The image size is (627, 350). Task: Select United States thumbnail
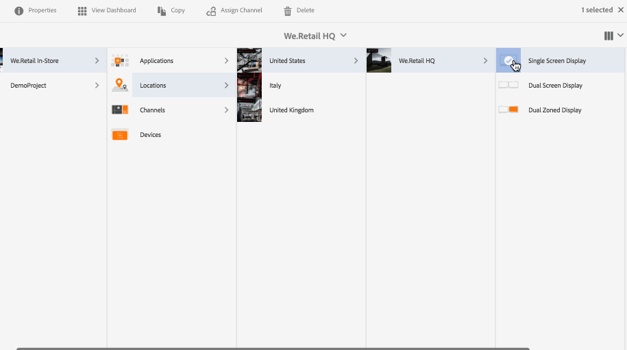click(249, 60)
